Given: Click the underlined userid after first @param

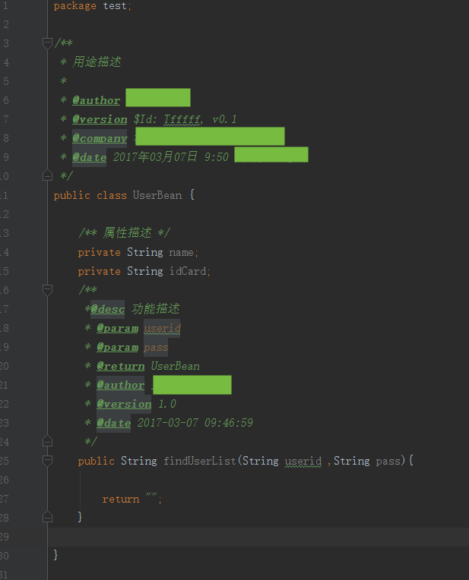Looking at the screenshot, I should click(x=163, y=328).
